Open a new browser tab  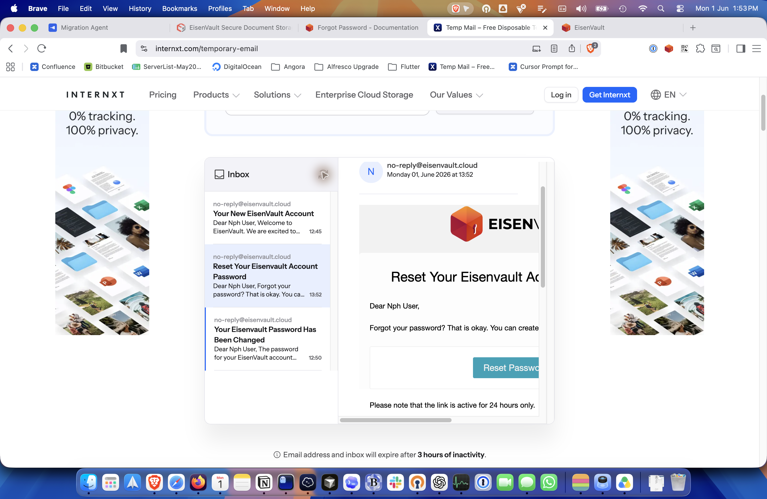[693, 28]
